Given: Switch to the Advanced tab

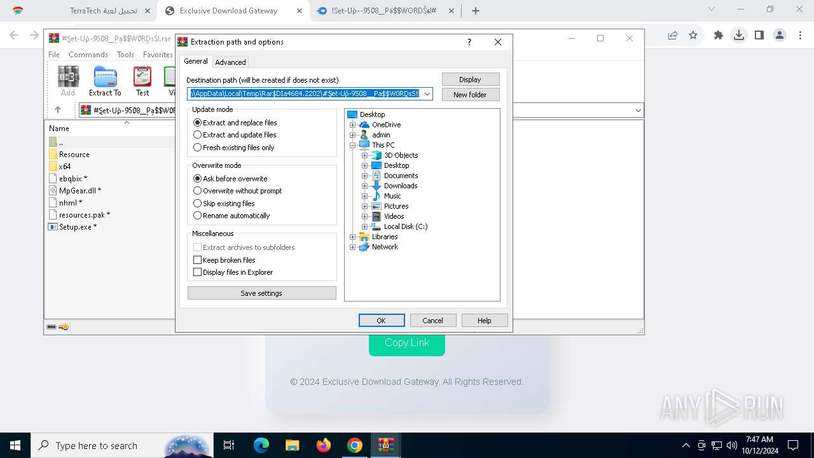Looking at the screenshot, I should [x=230, y=62].
